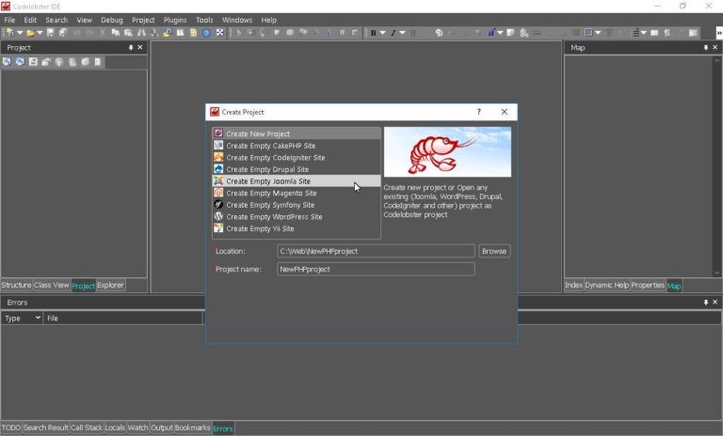Click the Full screen toolbar icon
The width and height of the screenshot is (723, 436).
[220, 33]
